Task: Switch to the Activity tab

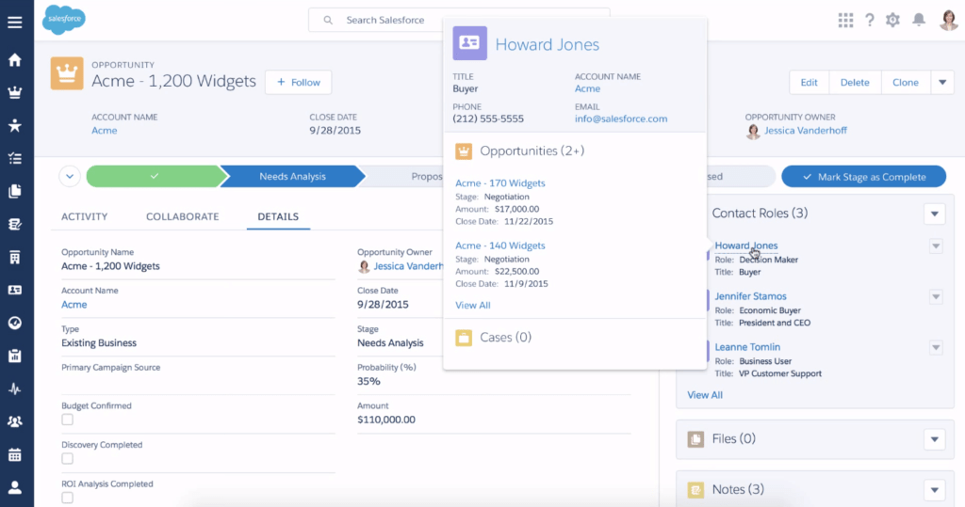Action: tap(84, 216)
